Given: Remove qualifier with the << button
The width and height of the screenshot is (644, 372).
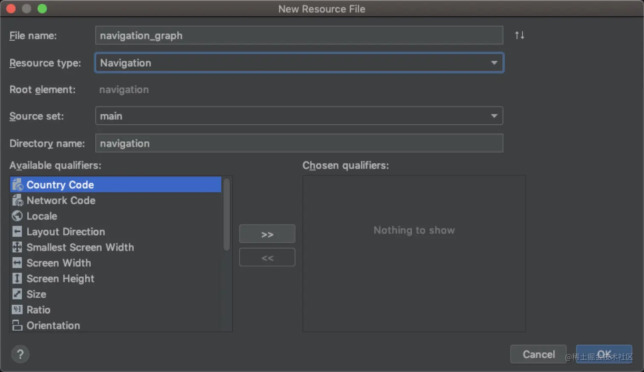Looking at the screenshot, I should (x=267, y=257).
